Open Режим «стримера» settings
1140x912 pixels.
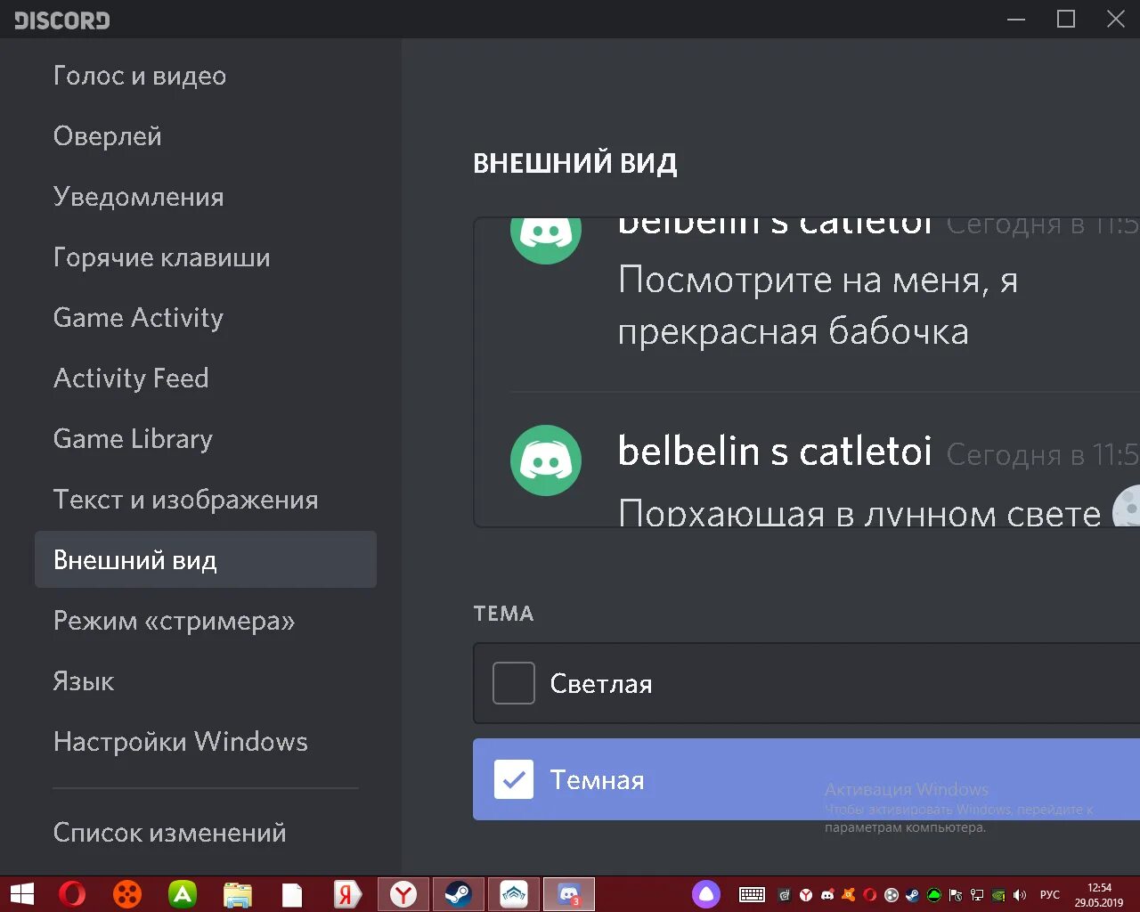(175, 621)
